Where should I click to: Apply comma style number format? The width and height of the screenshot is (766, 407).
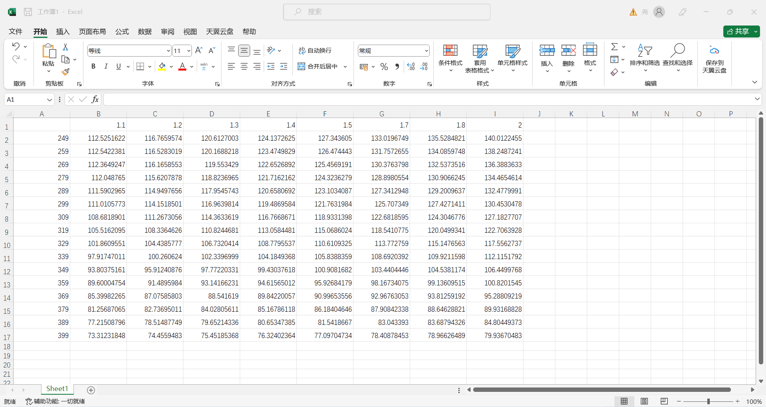397,67
